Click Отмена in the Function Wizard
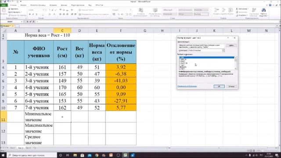281x158 pixels. tap(231, 86)
